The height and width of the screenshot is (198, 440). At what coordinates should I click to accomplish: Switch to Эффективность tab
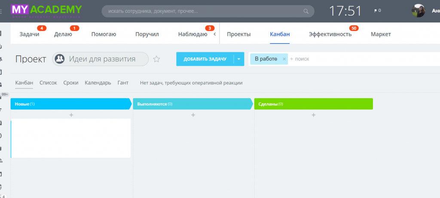point(330,34)
